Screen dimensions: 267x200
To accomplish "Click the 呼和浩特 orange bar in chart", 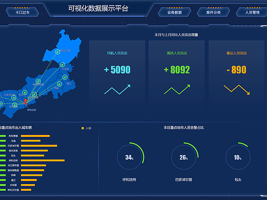I will pos(43,161).
